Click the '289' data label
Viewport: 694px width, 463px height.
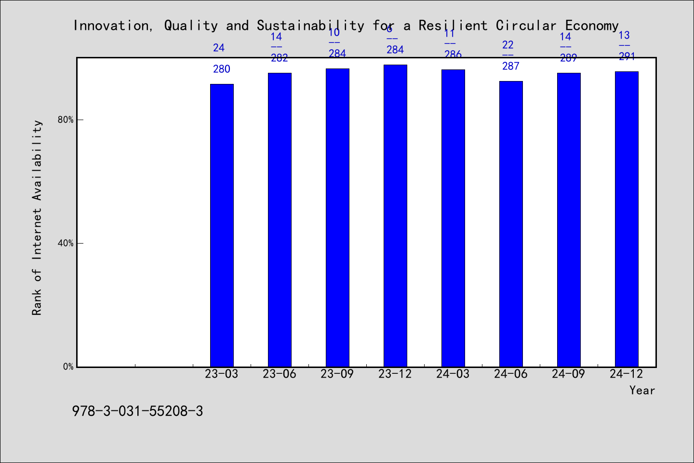569,58
